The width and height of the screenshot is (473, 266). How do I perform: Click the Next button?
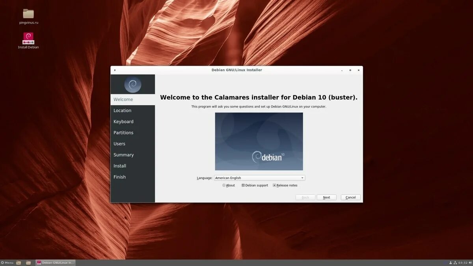(326, 197)
